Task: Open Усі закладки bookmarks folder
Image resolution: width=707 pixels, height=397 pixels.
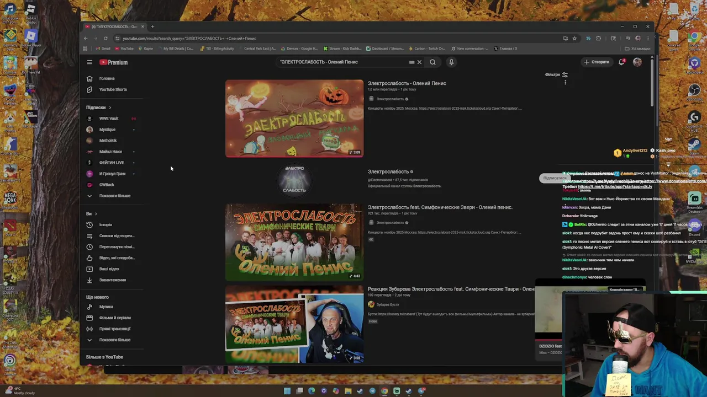Action: point(638,49)
